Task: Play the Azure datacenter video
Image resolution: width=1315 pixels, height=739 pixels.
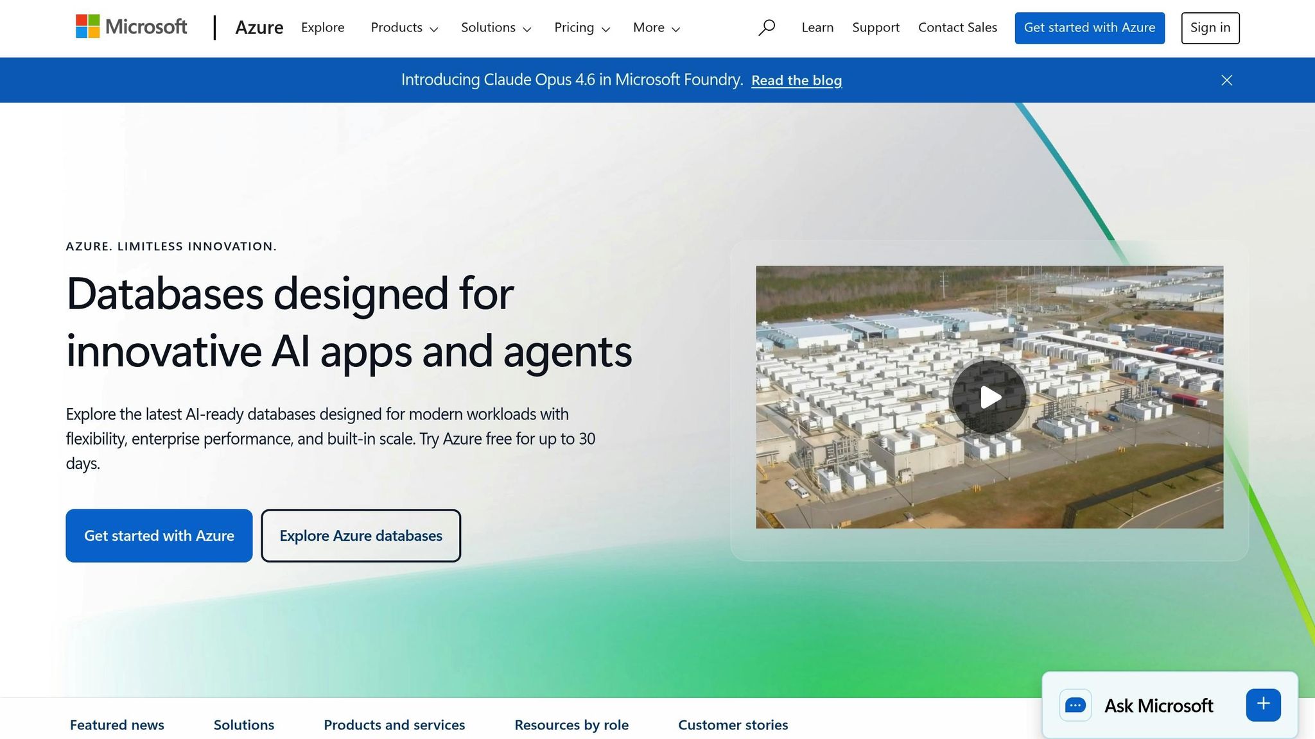Action: tap(989, 396)
